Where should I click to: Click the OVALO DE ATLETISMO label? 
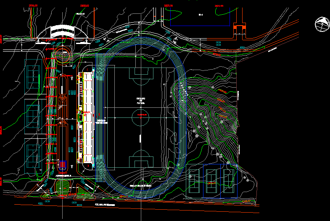tap(140, 185)
